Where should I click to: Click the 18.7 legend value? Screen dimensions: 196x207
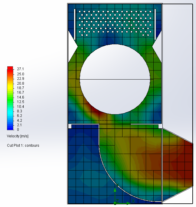20,88
